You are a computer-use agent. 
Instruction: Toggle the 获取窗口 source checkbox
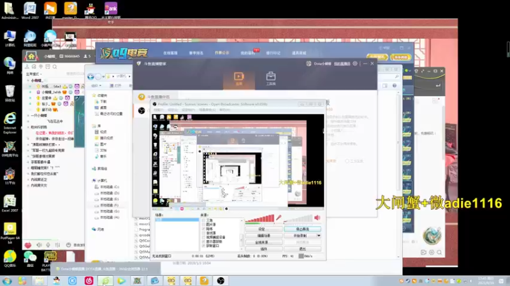click(203, 246)
